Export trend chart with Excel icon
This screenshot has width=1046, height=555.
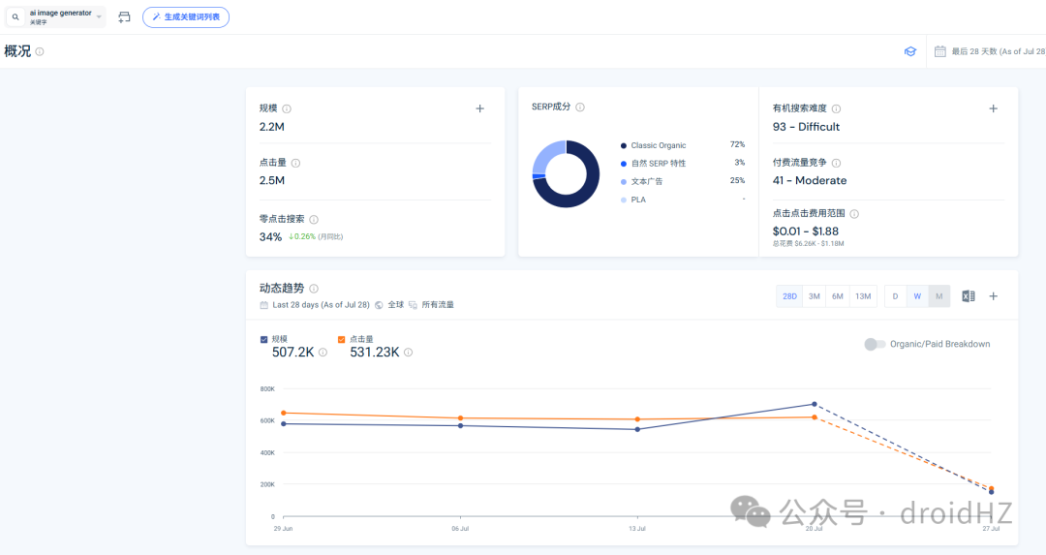[968, 296]
